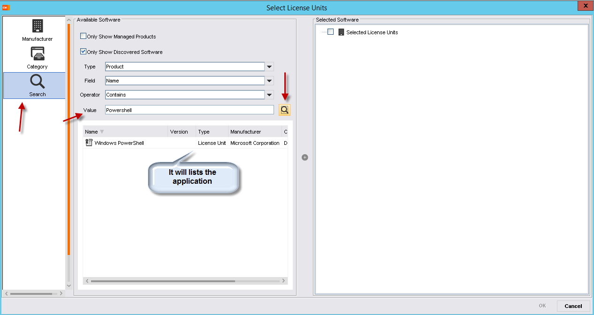
Task: Click the Value field containing Powershell
Action: pos(189,110)
